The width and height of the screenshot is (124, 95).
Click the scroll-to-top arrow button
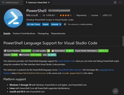pyautogui.click(x=115, y=91)
